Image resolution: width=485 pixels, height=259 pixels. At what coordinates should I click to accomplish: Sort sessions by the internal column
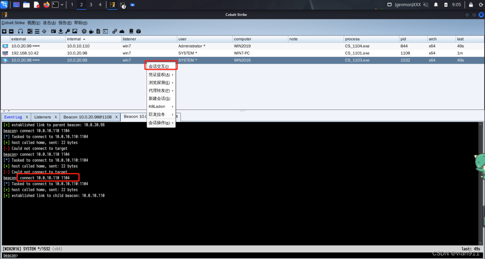(94, 39)
